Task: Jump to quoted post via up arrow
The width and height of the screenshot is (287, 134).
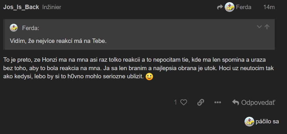Action: coord(267,27)
